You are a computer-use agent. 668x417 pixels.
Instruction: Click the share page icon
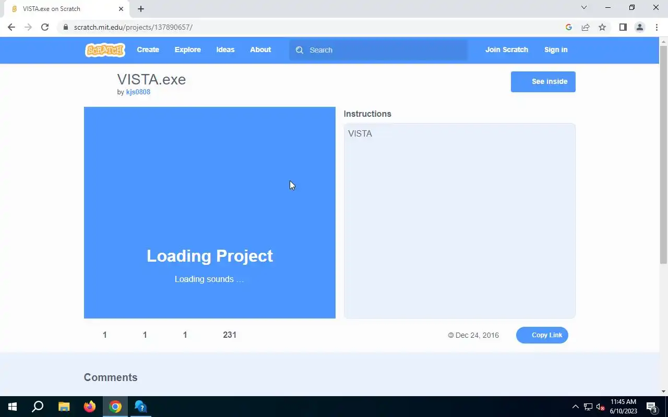coord(586,27)
